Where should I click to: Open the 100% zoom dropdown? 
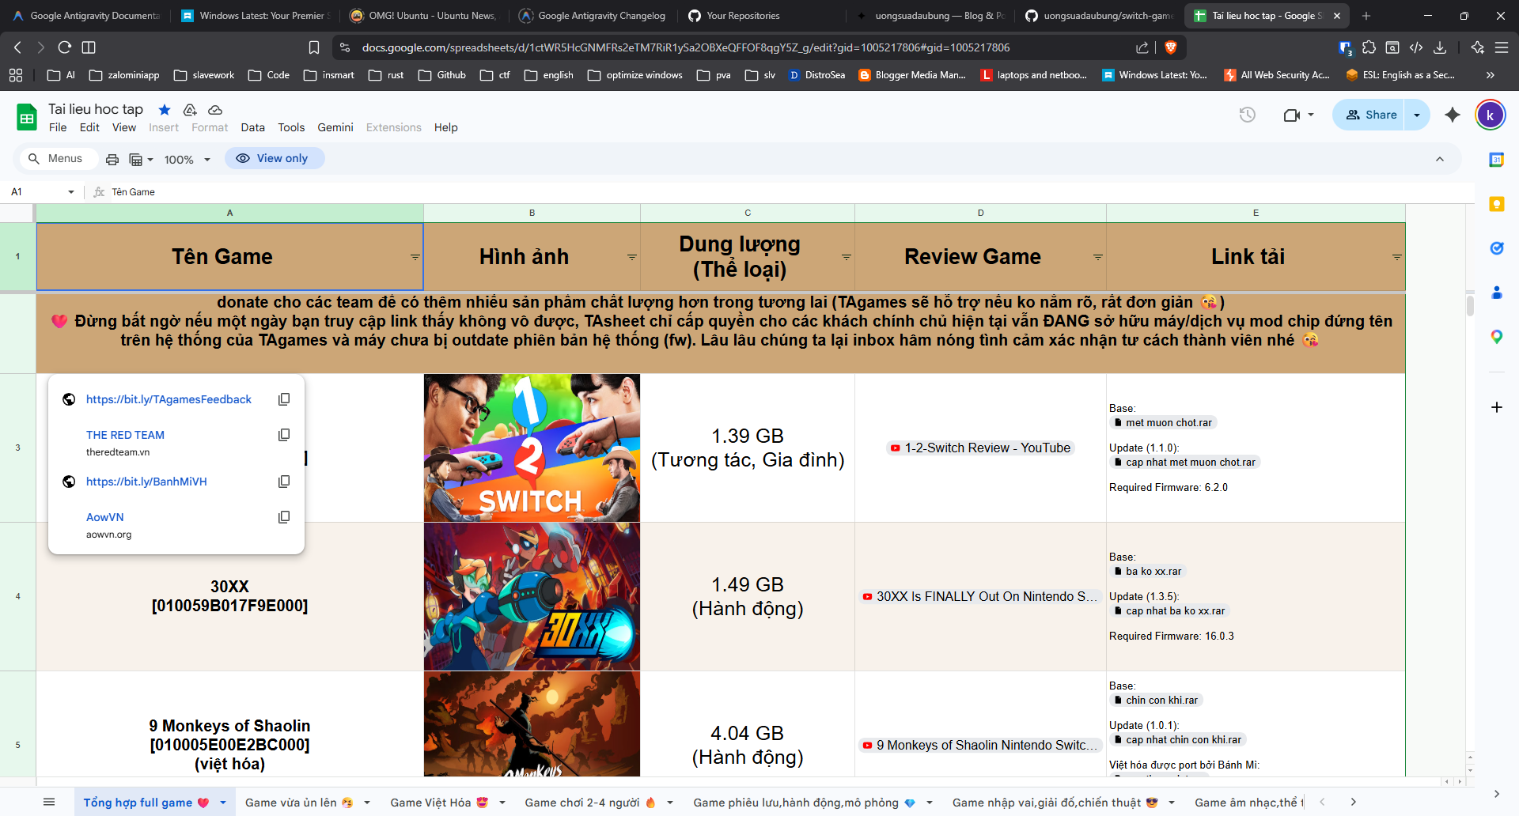[x=188, y=159]
